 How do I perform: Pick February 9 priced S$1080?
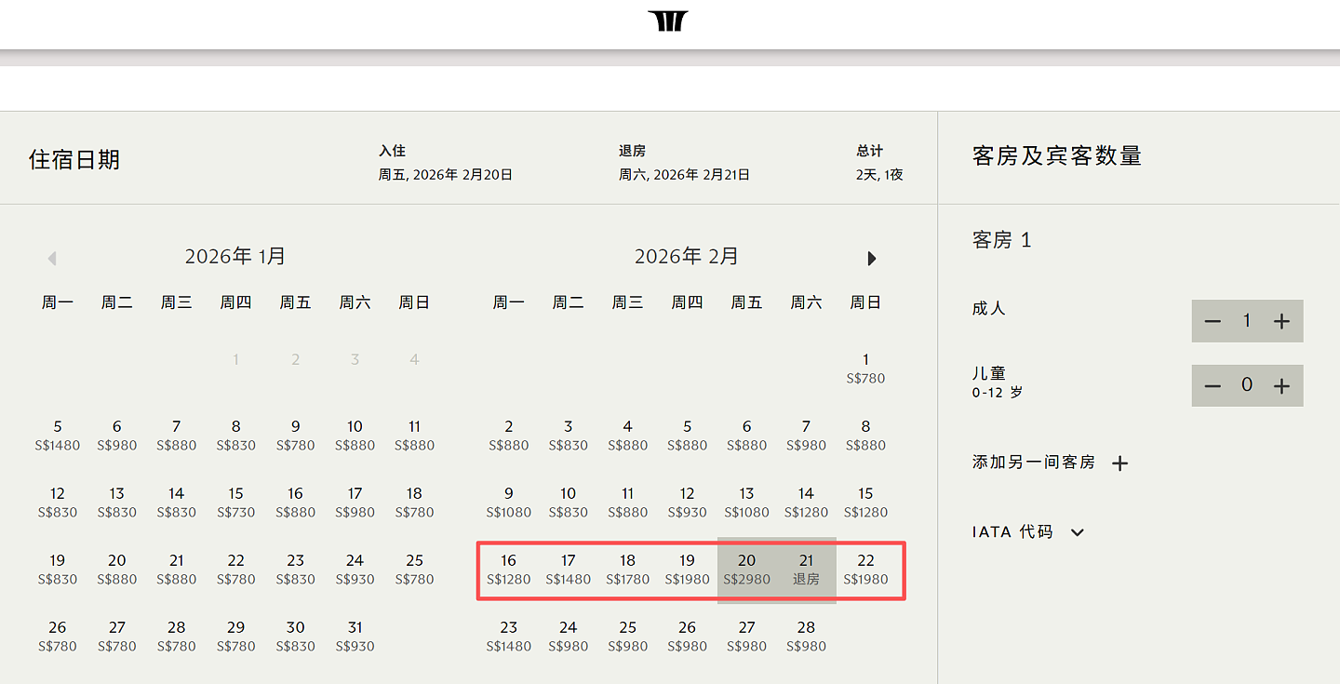[x=509, y=503]
